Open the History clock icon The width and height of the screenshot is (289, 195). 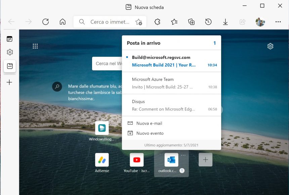pyautogui.click(x=208, y=22)
